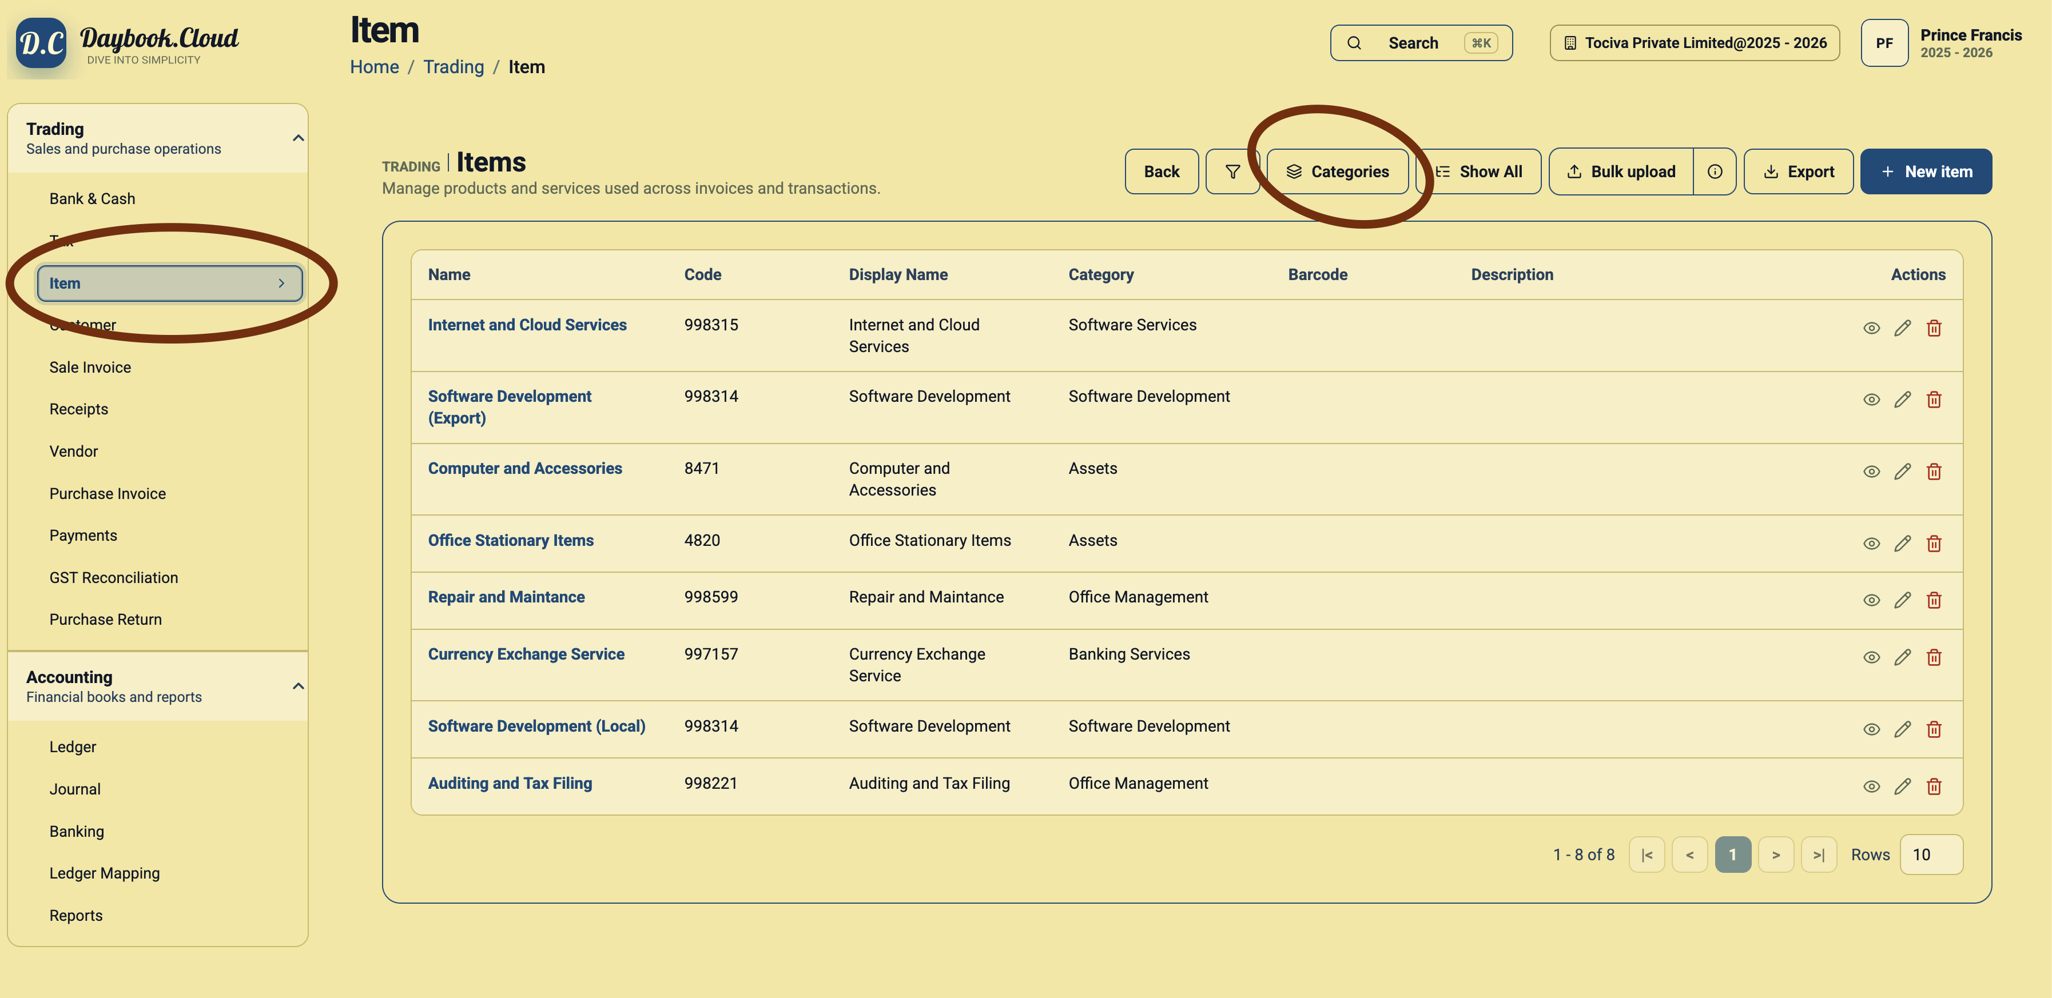Delete Currency Exchange Service item
This screenshot has width=2052, height=998.
(1933, 657)
